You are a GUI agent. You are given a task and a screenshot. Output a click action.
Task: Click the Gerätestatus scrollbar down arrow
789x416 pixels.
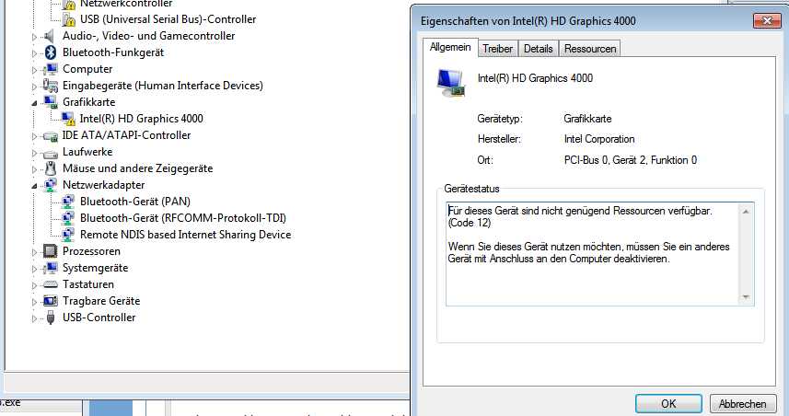pyautogui.click(x=746, y=297)
